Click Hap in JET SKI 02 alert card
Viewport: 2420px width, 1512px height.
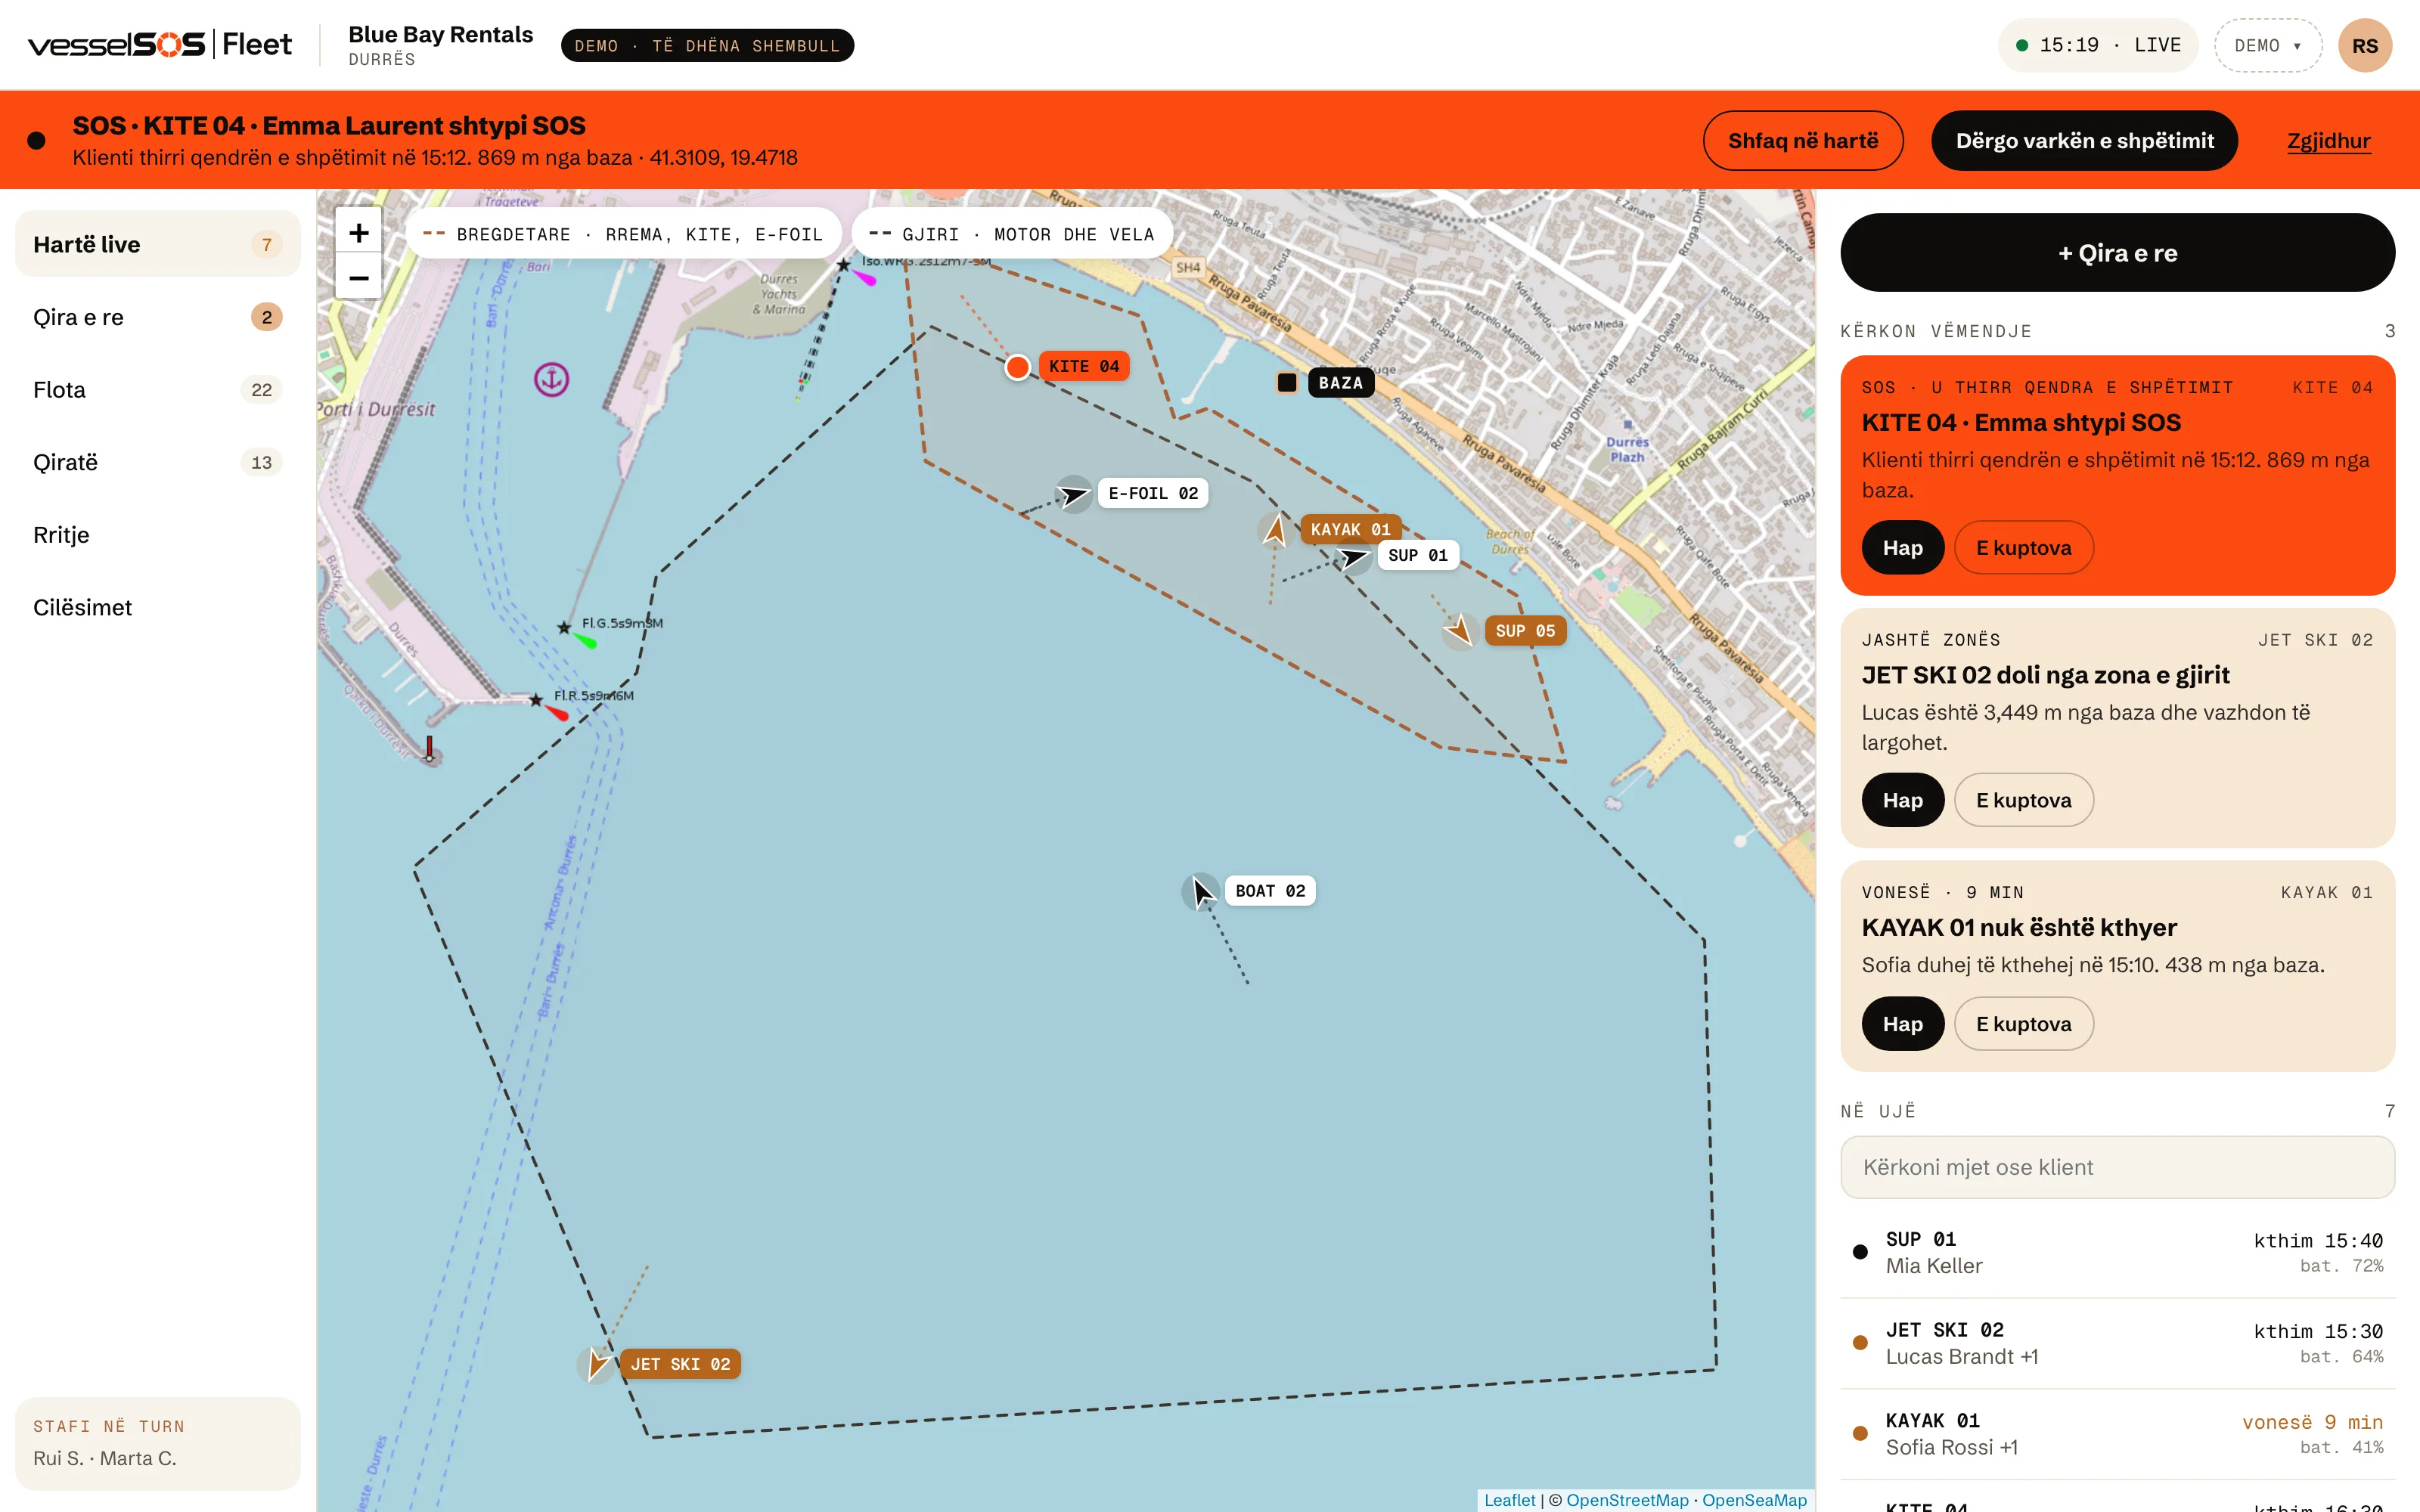(x=1902, y=800)
